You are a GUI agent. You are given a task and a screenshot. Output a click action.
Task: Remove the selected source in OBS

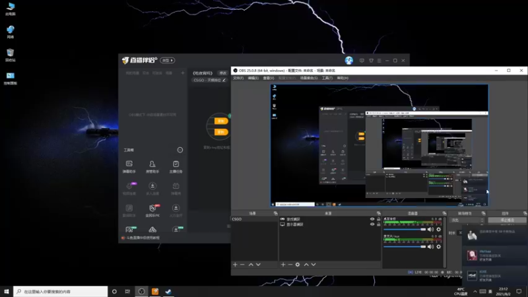[290, 265]
